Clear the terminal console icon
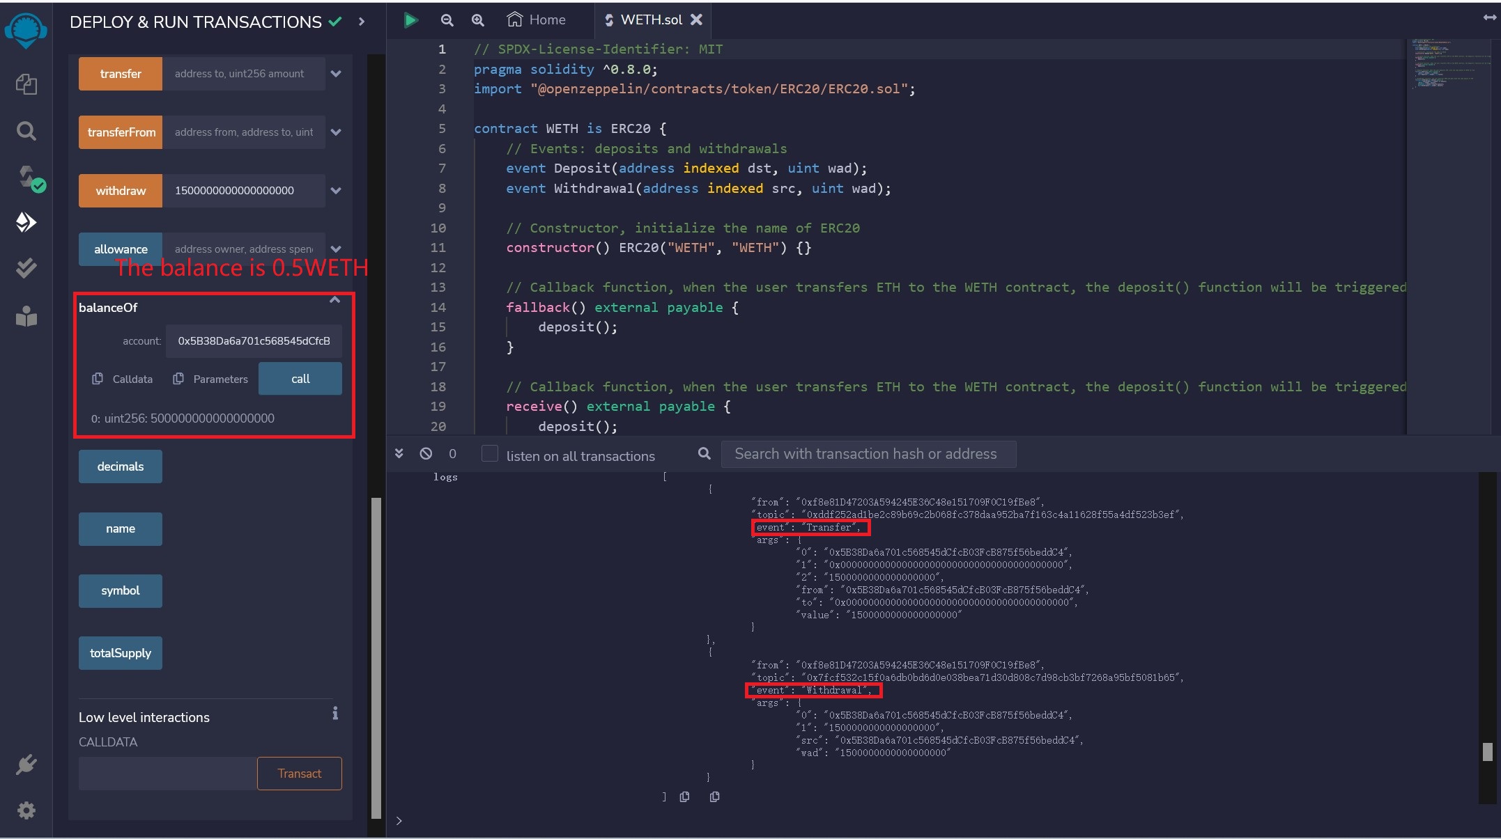The image size is (1501, 839). coord(426,453)
